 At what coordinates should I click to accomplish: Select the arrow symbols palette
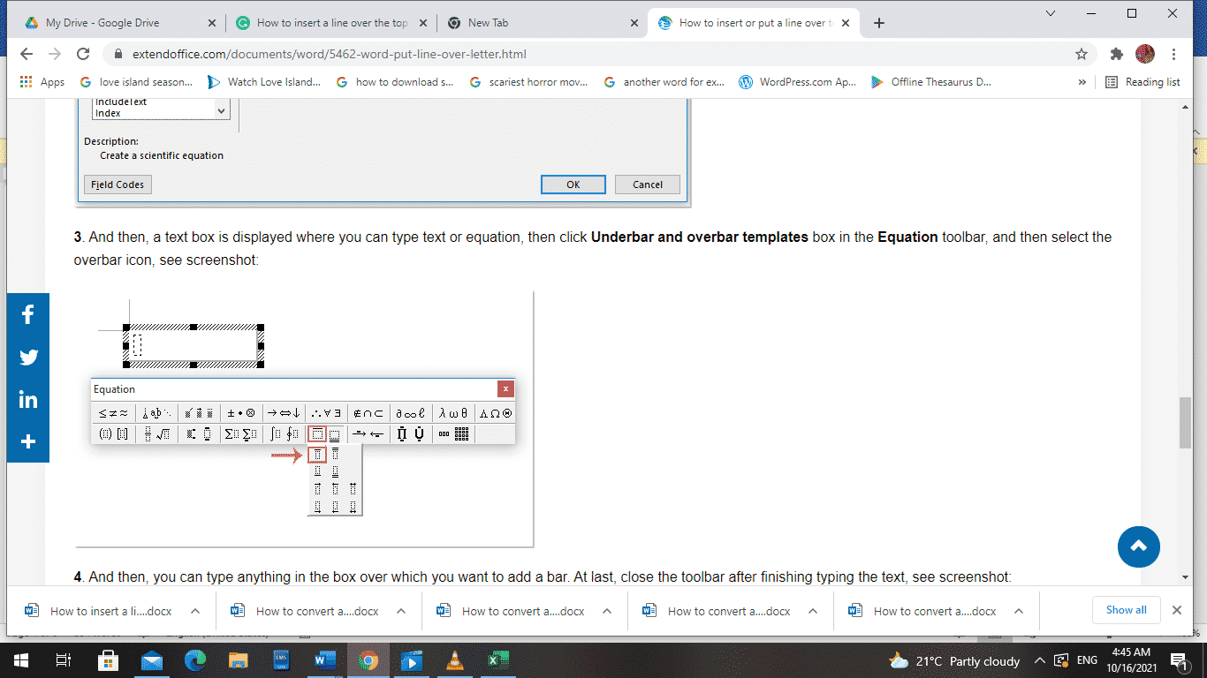(x=283, y=412)
